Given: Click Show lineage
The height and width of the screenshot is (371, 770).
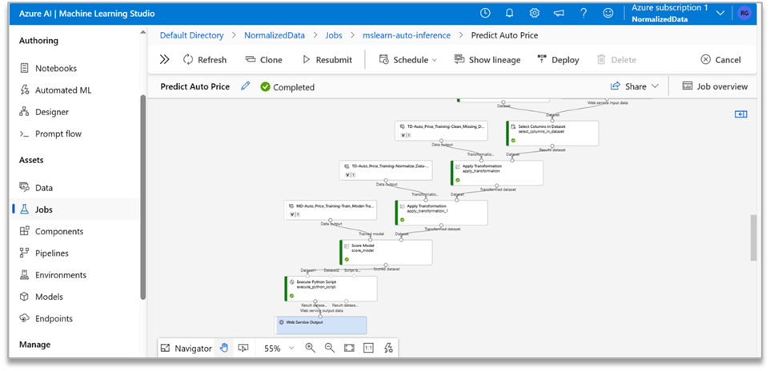Looking at the screenshot, I should coord(487,59).
